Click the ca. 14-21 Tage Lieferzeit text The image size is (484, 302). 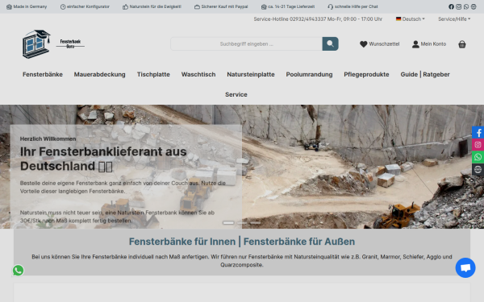291,6
